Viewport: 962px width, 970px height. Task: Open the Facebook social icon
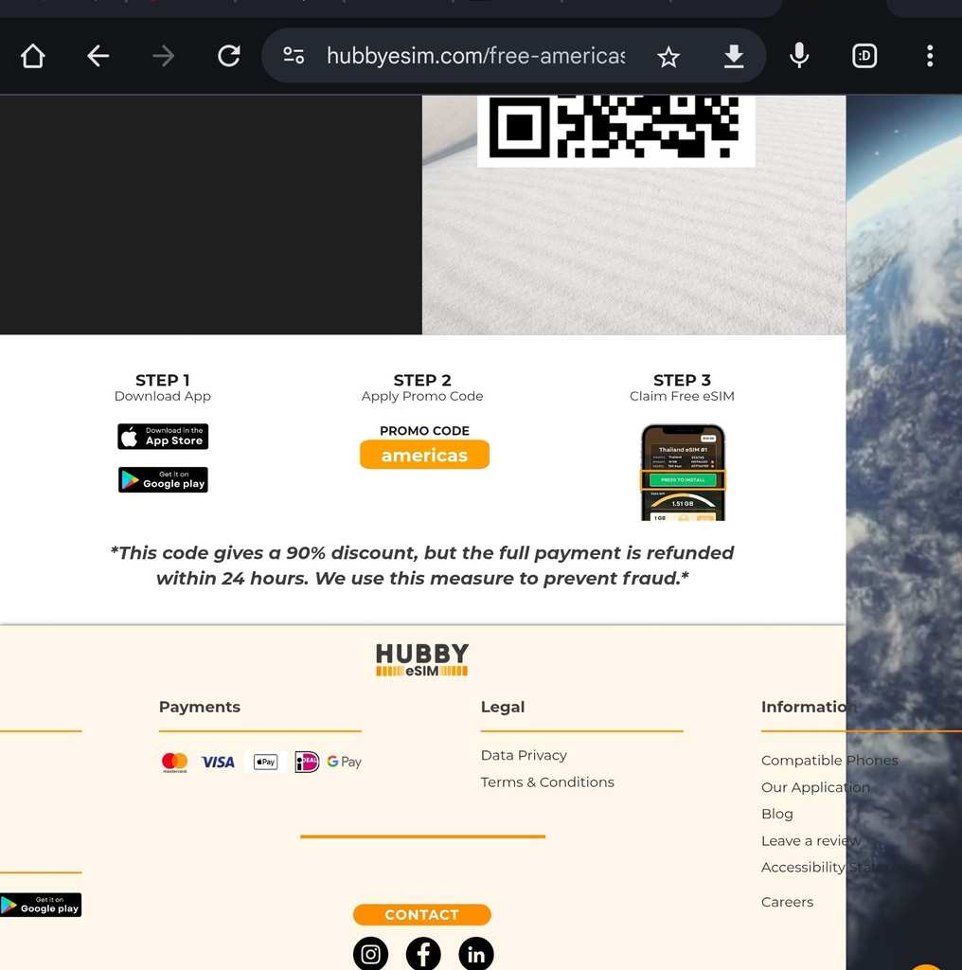423,955
